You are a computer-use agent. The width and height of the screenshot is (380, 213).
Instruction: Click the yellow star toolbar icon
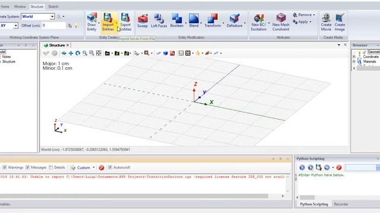pos(198,53)
